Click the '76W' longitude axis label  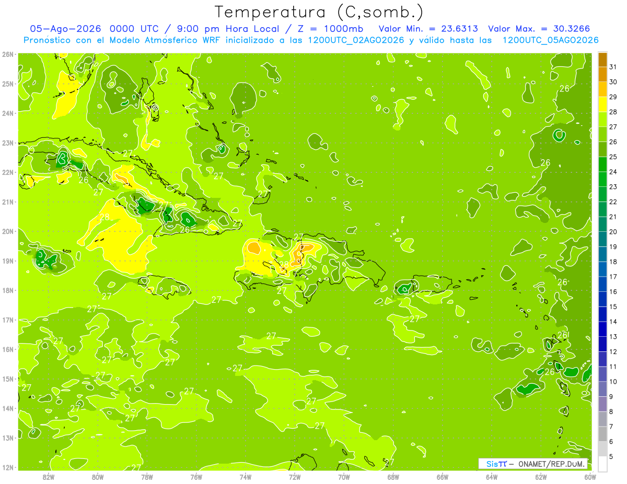pos(196,477)
